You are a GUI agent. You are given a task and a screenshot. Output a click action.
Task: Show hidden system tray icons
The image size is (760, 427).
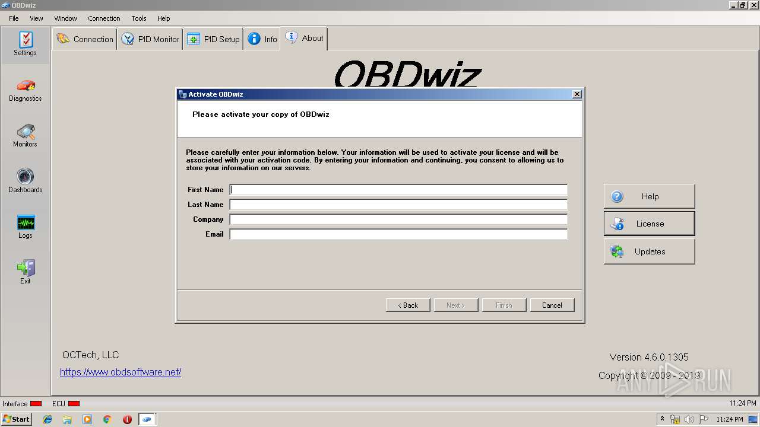662,419
